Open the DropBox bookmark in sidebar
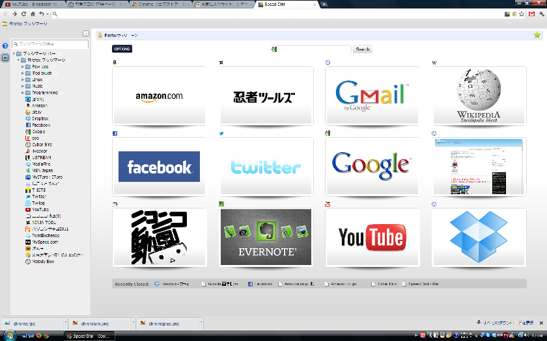The image size is (547, 341). tap(36, 119)
